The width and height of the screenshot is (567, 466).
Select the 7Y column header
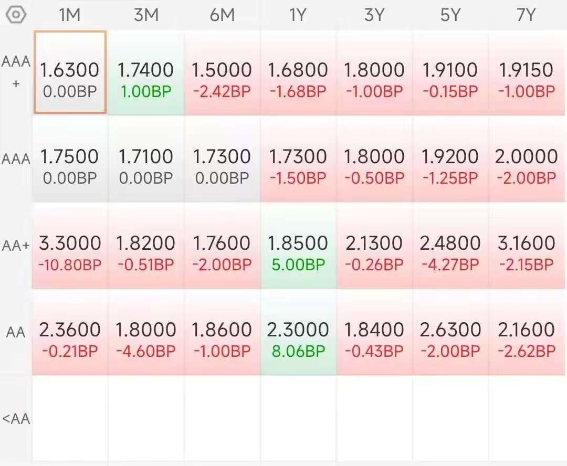(526, 15)
